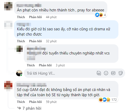This screenshot has height=112, width=128.
Task: Click the sad emoji on GAM comment
Action: (x=108, y=100)
